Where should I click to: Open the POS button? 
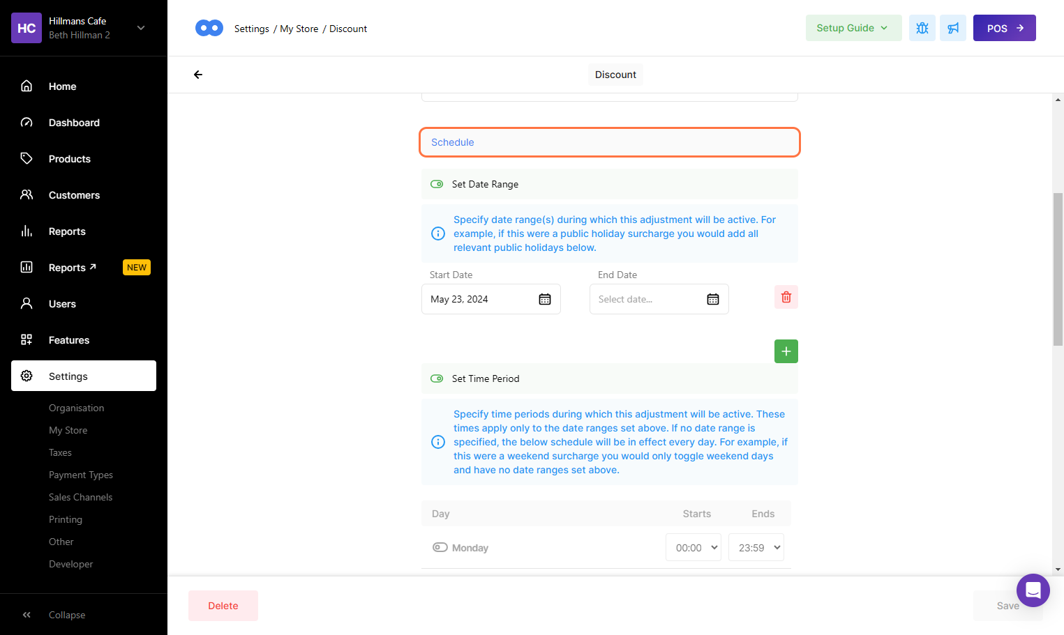(1004, 28)
